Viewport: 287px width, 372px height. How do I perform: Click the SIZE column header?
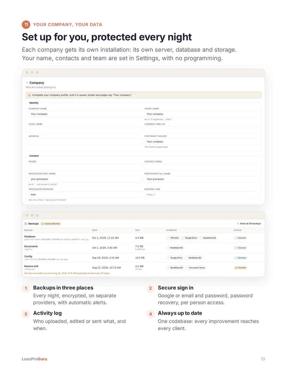click(137, 230)
